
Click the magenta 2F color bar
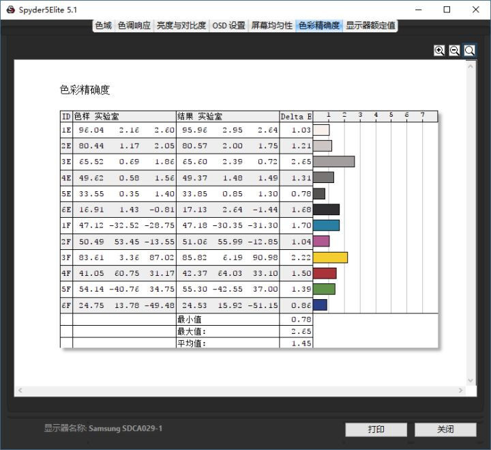point(321,241)
